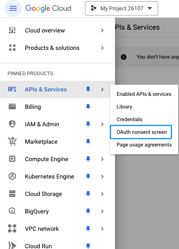Open OAuth consent screen from submenu

point(141,132)
